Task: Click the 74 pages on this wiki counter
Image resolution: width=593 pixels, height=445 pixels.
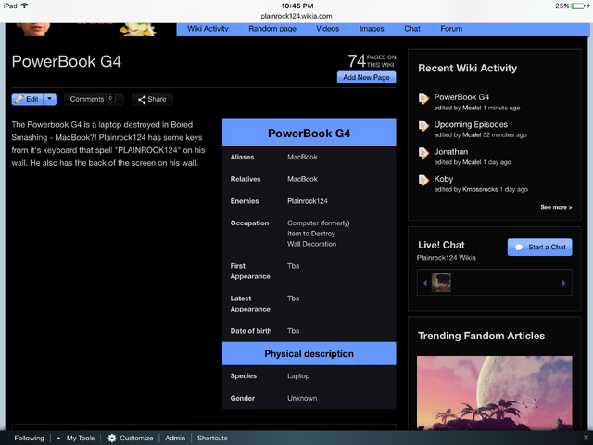Action: click(x=372, y=61)
